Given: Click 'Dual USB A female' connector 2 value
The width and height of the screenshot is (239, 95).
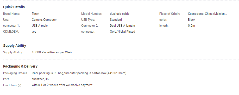Looking at the screenshot, I should [x=122, y=26].
